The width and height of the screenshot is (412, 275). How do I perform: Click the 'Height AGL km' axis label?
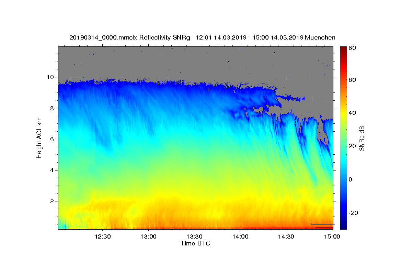click(39, 138)
